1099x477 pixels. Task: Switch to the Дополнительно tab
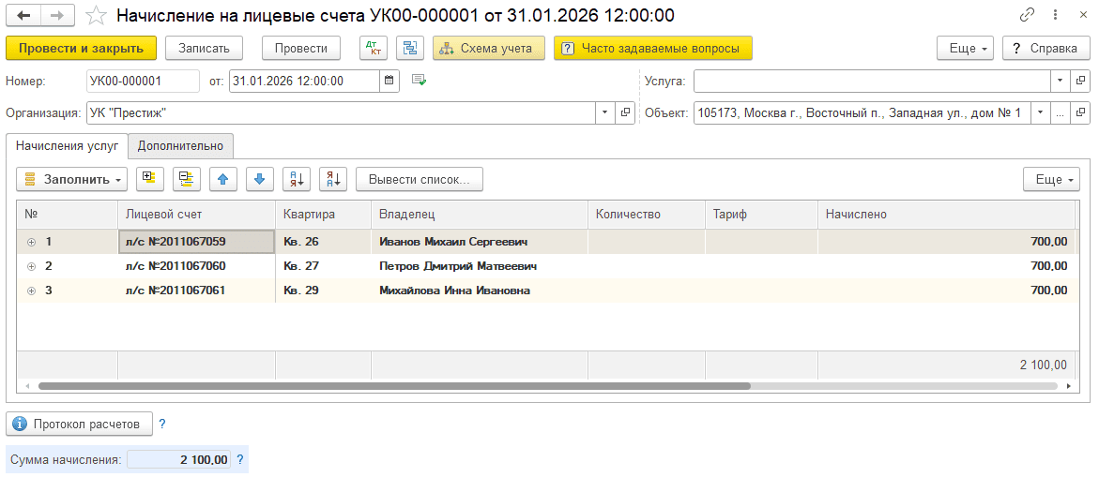(180, 145)
